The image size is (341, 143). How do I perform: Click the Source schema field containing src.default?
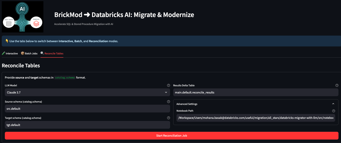[87, 109]
